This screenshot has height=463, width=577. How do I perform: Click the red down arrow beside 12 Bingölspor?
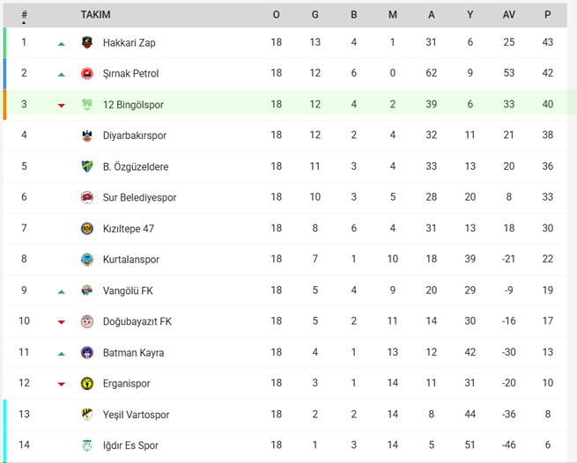(62, 106)
